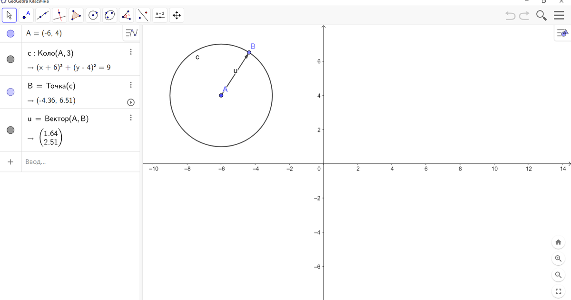Screen dimensions: 571x300
Task: Open the sort options in the Algebra panel
Action: point(131,33)
